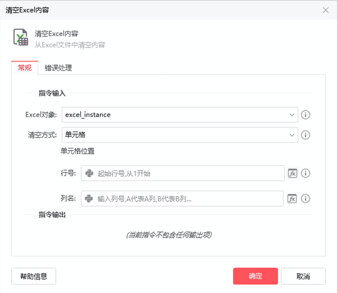Click the 帮助信息 button
This screenshot has width=337, height=293.
tap(34, 276)
